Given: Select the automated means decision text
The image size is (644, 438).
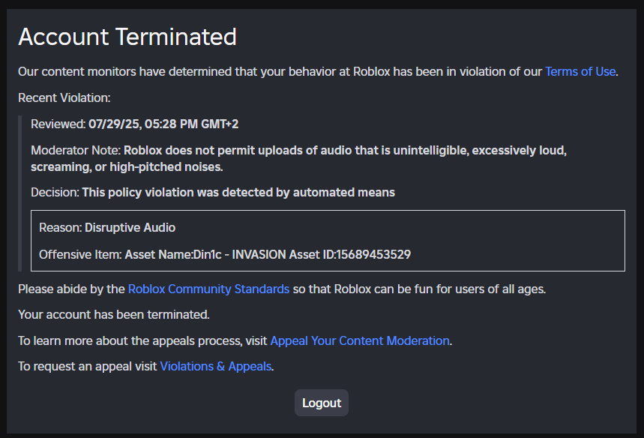Looking at the screenshot, I should pos(238,193).
